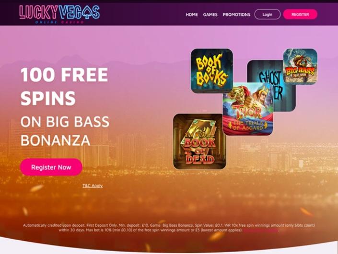This screenshot has height=254, width=338.
Task: Open the T&C Apply link
Action: click(93, 185)
